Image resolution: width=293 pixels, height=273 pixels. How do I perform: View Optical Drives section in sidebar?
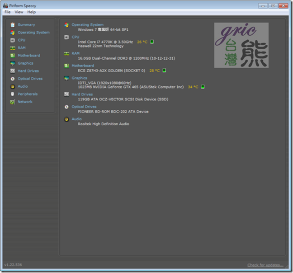tap(30, 79)
